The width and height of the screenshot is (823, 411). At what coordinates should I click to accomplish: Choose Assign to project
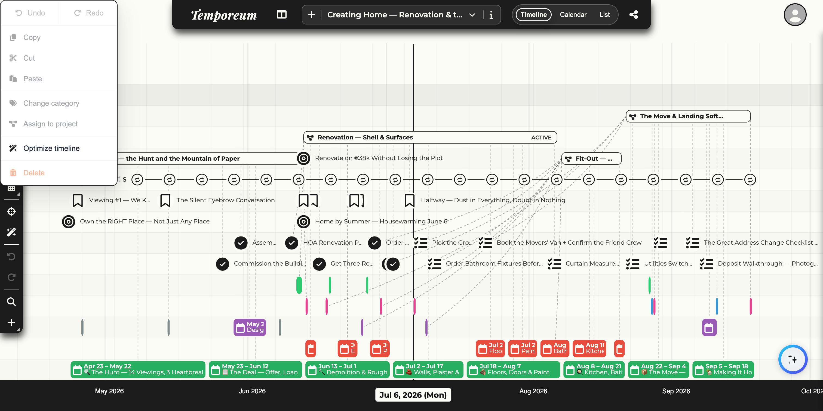tap(59, 124)
